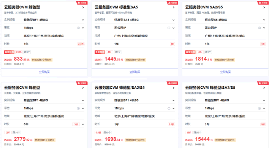
Task: Open the 标准型SA5 card's title arrow
Action: (x=174, y=7)
